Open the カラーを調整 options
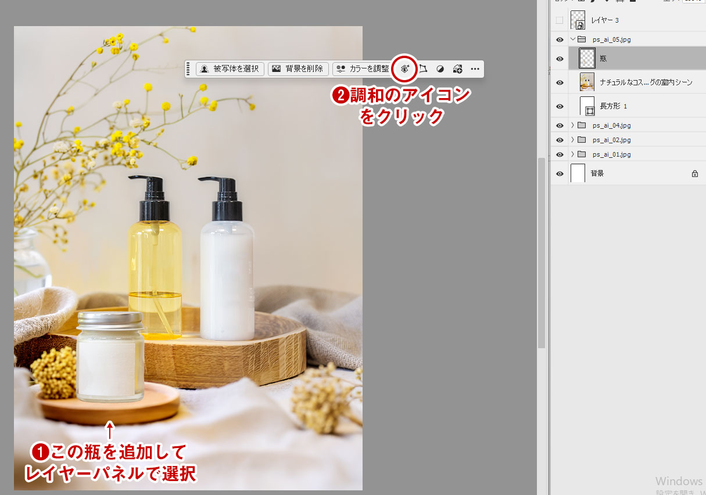The image size is (706, 495). tap(362, 68)
